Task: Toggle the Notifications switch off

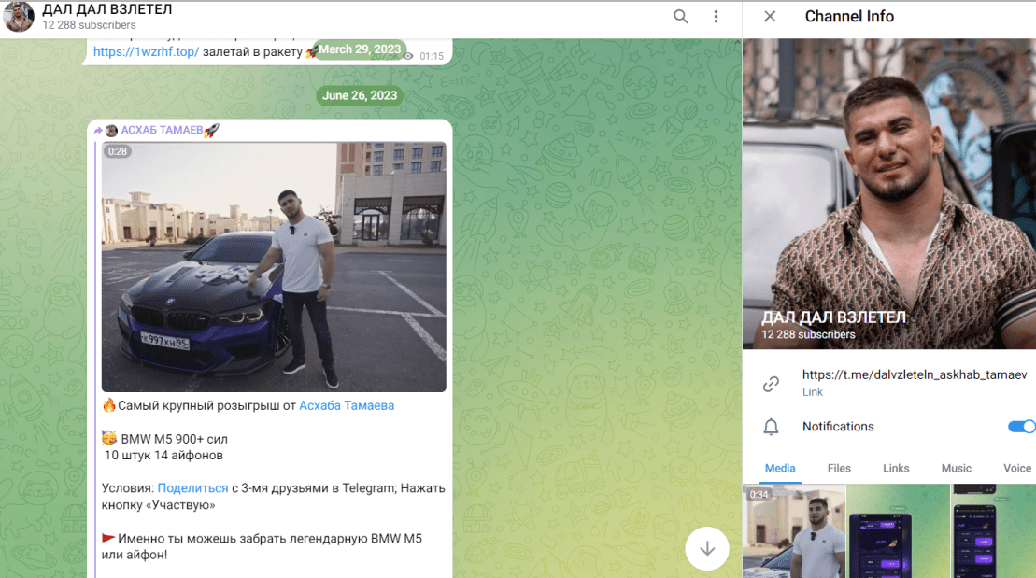Action: point(1021,427)
